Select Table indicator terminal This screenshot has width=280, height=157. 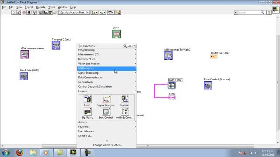click(x=172, y=98)
